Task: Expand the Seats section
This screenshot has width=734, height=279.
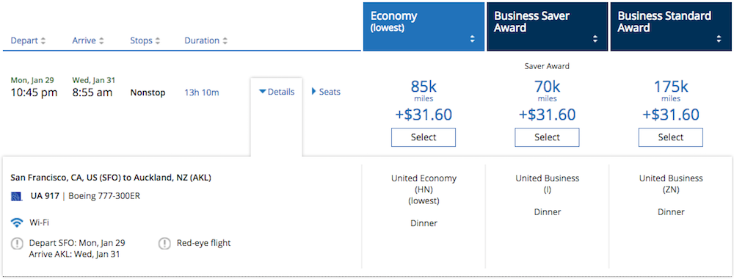Action: click(326, 92)
